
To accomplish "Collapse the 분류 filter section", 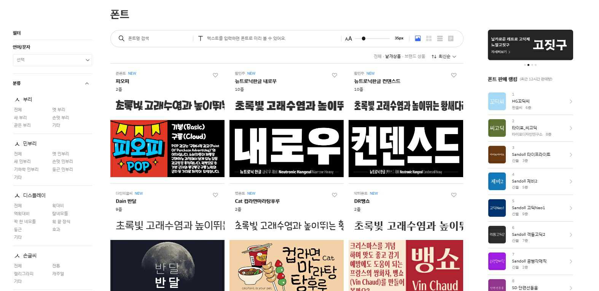I will pyautogui.click(x=87, y=83).
